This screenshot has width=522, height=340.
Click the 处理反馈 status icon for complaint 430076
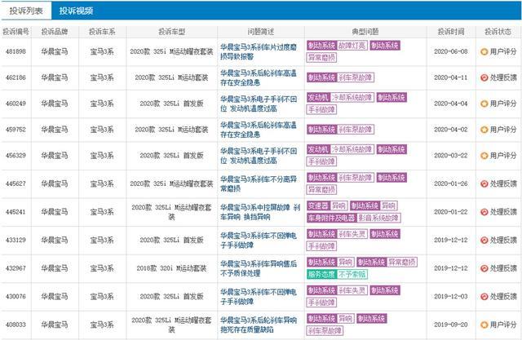484,297
